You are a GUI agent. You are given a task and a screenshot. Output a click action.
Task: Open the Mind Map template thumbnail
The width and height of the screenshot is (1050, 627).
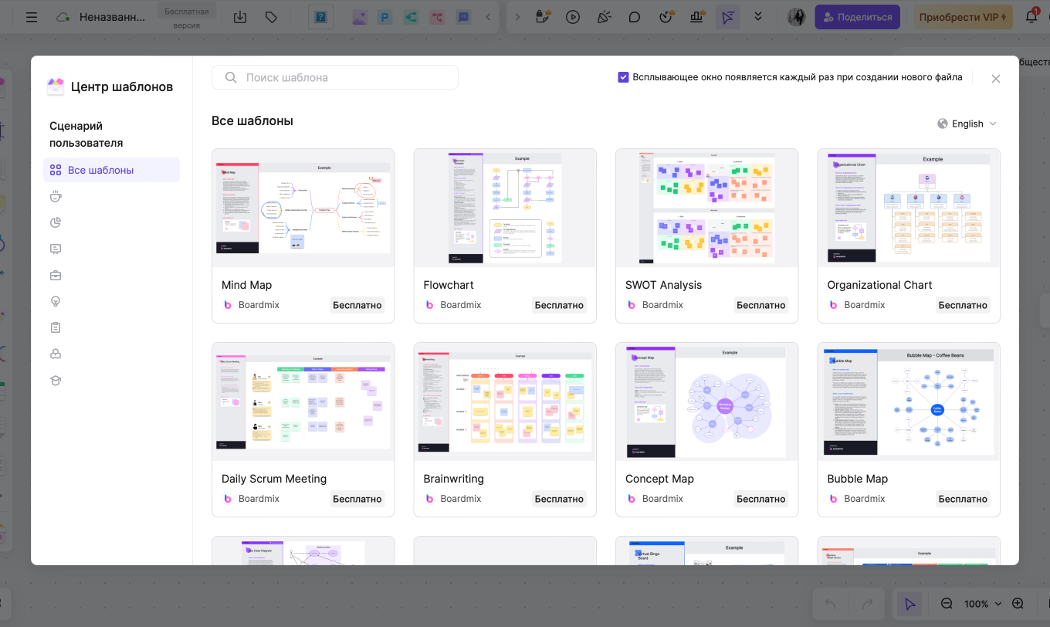coord(303,208)
